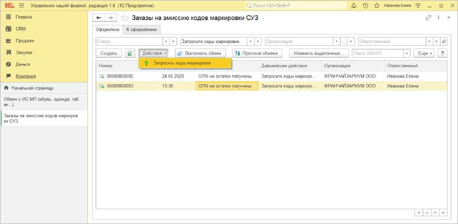This screenshot has height=224, width=458.
Task: Select order row 00000000002
Action: click(x=120, y=76)
